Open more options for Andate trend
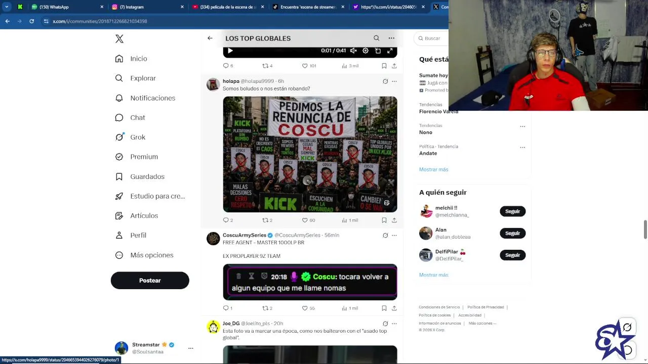The image size is (648, 364). (x=522, y=148)
